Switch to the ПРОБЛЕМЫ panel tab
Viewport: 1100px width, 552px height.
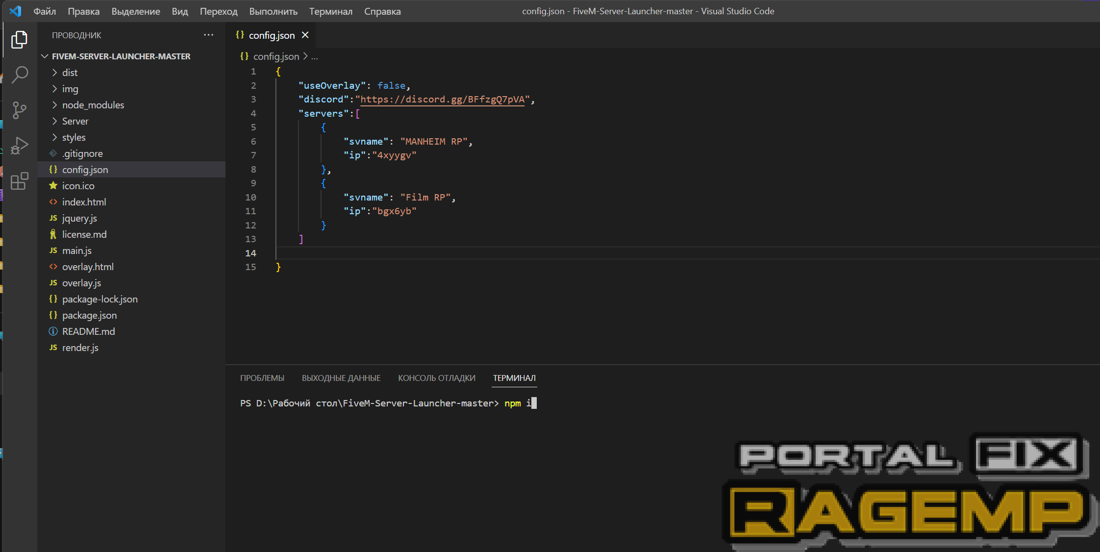262,378
